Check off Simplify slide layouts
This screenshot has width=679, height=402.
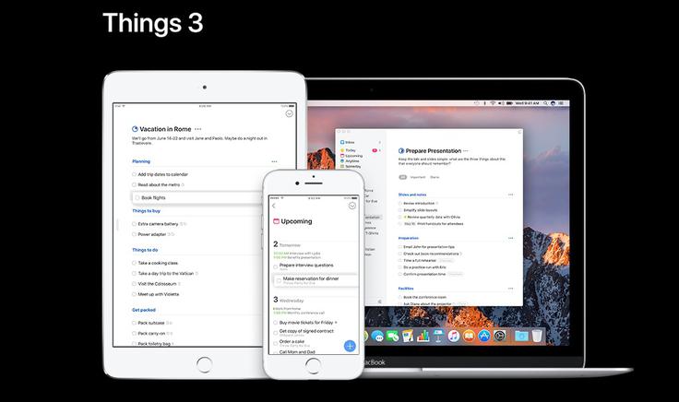pyautogui.click(x=400, y=210)
